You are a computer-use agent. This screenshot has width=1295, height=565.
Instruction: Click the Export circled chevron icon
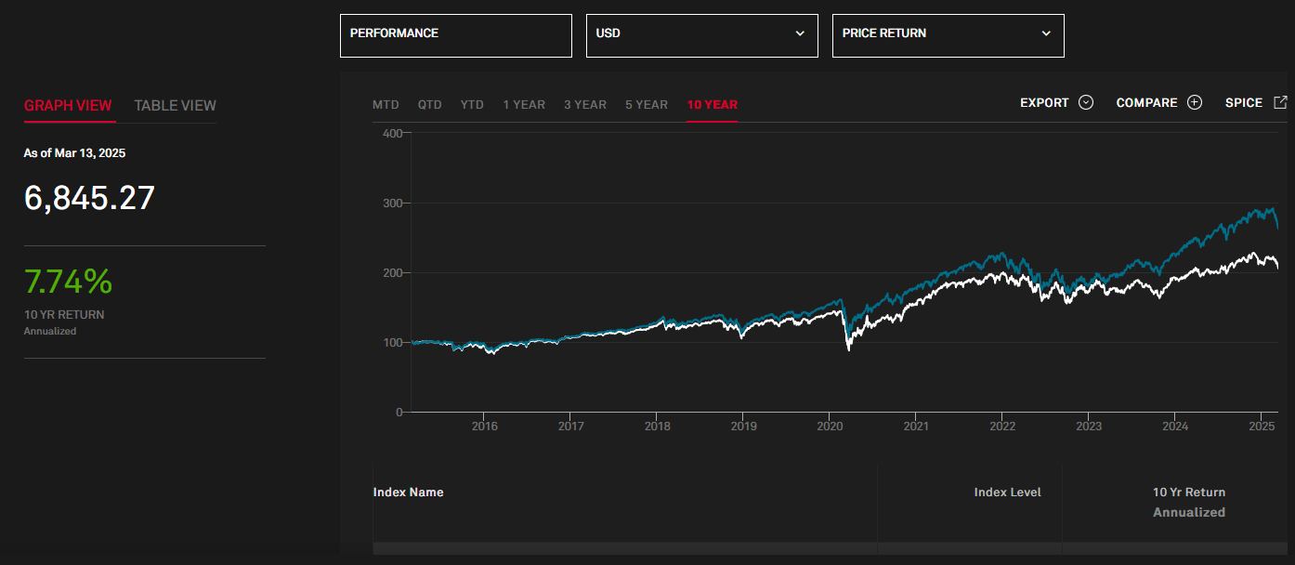(x=1086, y=103)
